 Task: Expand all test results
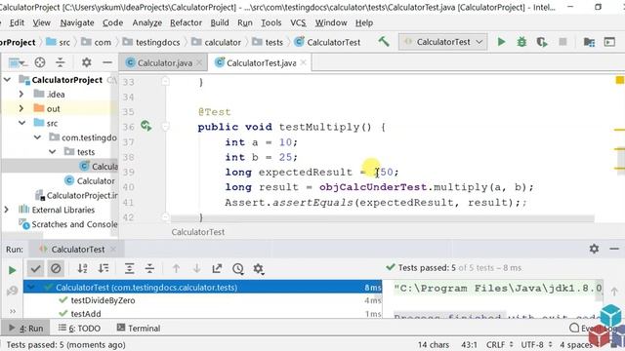pyautogui.click(x=129, y=269)
